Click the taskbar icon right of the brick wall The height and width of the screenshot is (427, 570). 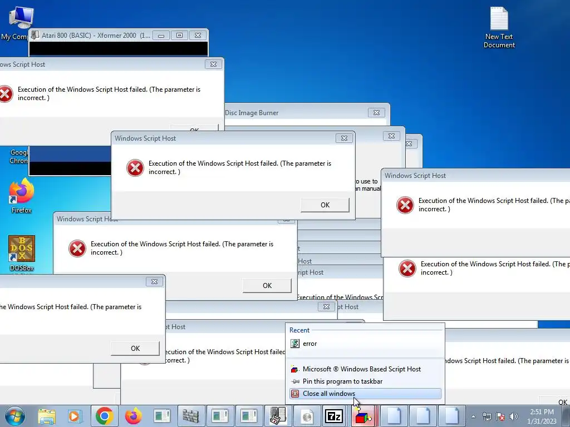coord(219,416)
